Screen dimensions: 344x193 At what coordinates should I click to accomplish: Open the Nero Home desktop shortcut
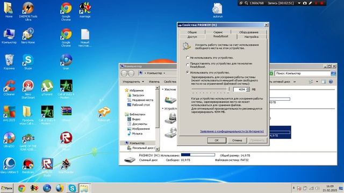click(x=28, y=36)
